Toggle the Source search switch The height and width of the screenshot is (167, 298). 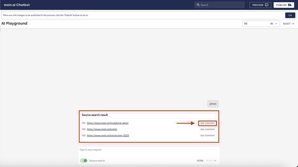point(84,161)
